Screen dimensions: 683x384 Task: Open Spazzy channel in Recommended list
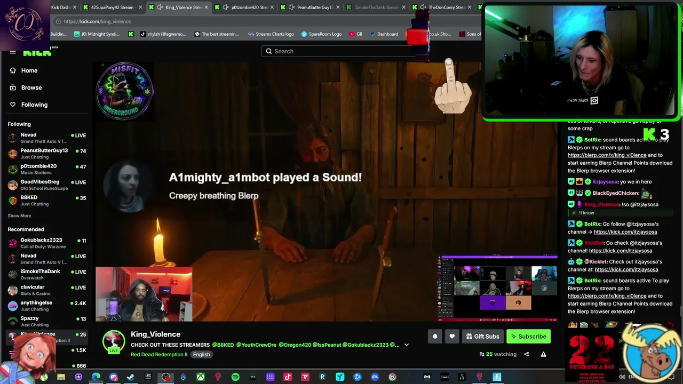coord(47,322)
